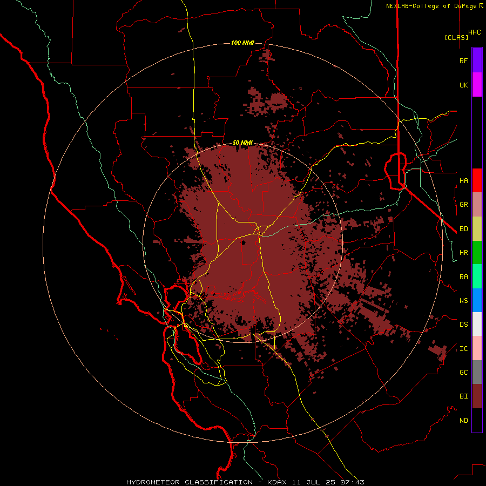Screen dimensions: 486x486
Task: Click the small black hole at radar center
Action: [244, 242]
